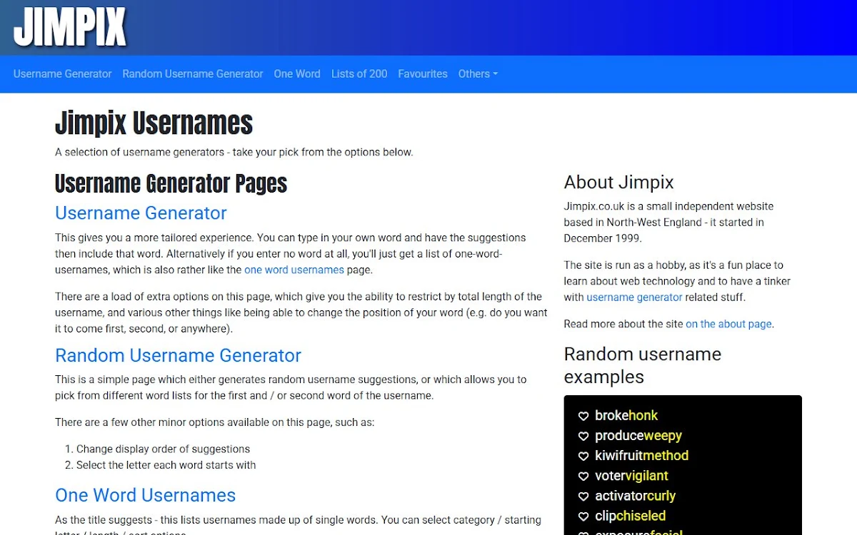The width and height of the screenshot is (857, 535).
Task: Click the Jimpix Usernames page title
Action: pyautogui.click(x=154, y=123)
